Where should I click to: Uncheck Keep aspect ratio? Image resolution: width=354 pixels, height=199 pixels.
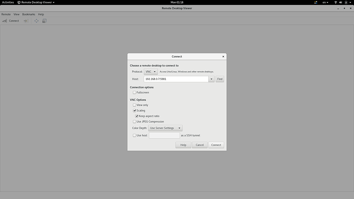pos(137,116)
